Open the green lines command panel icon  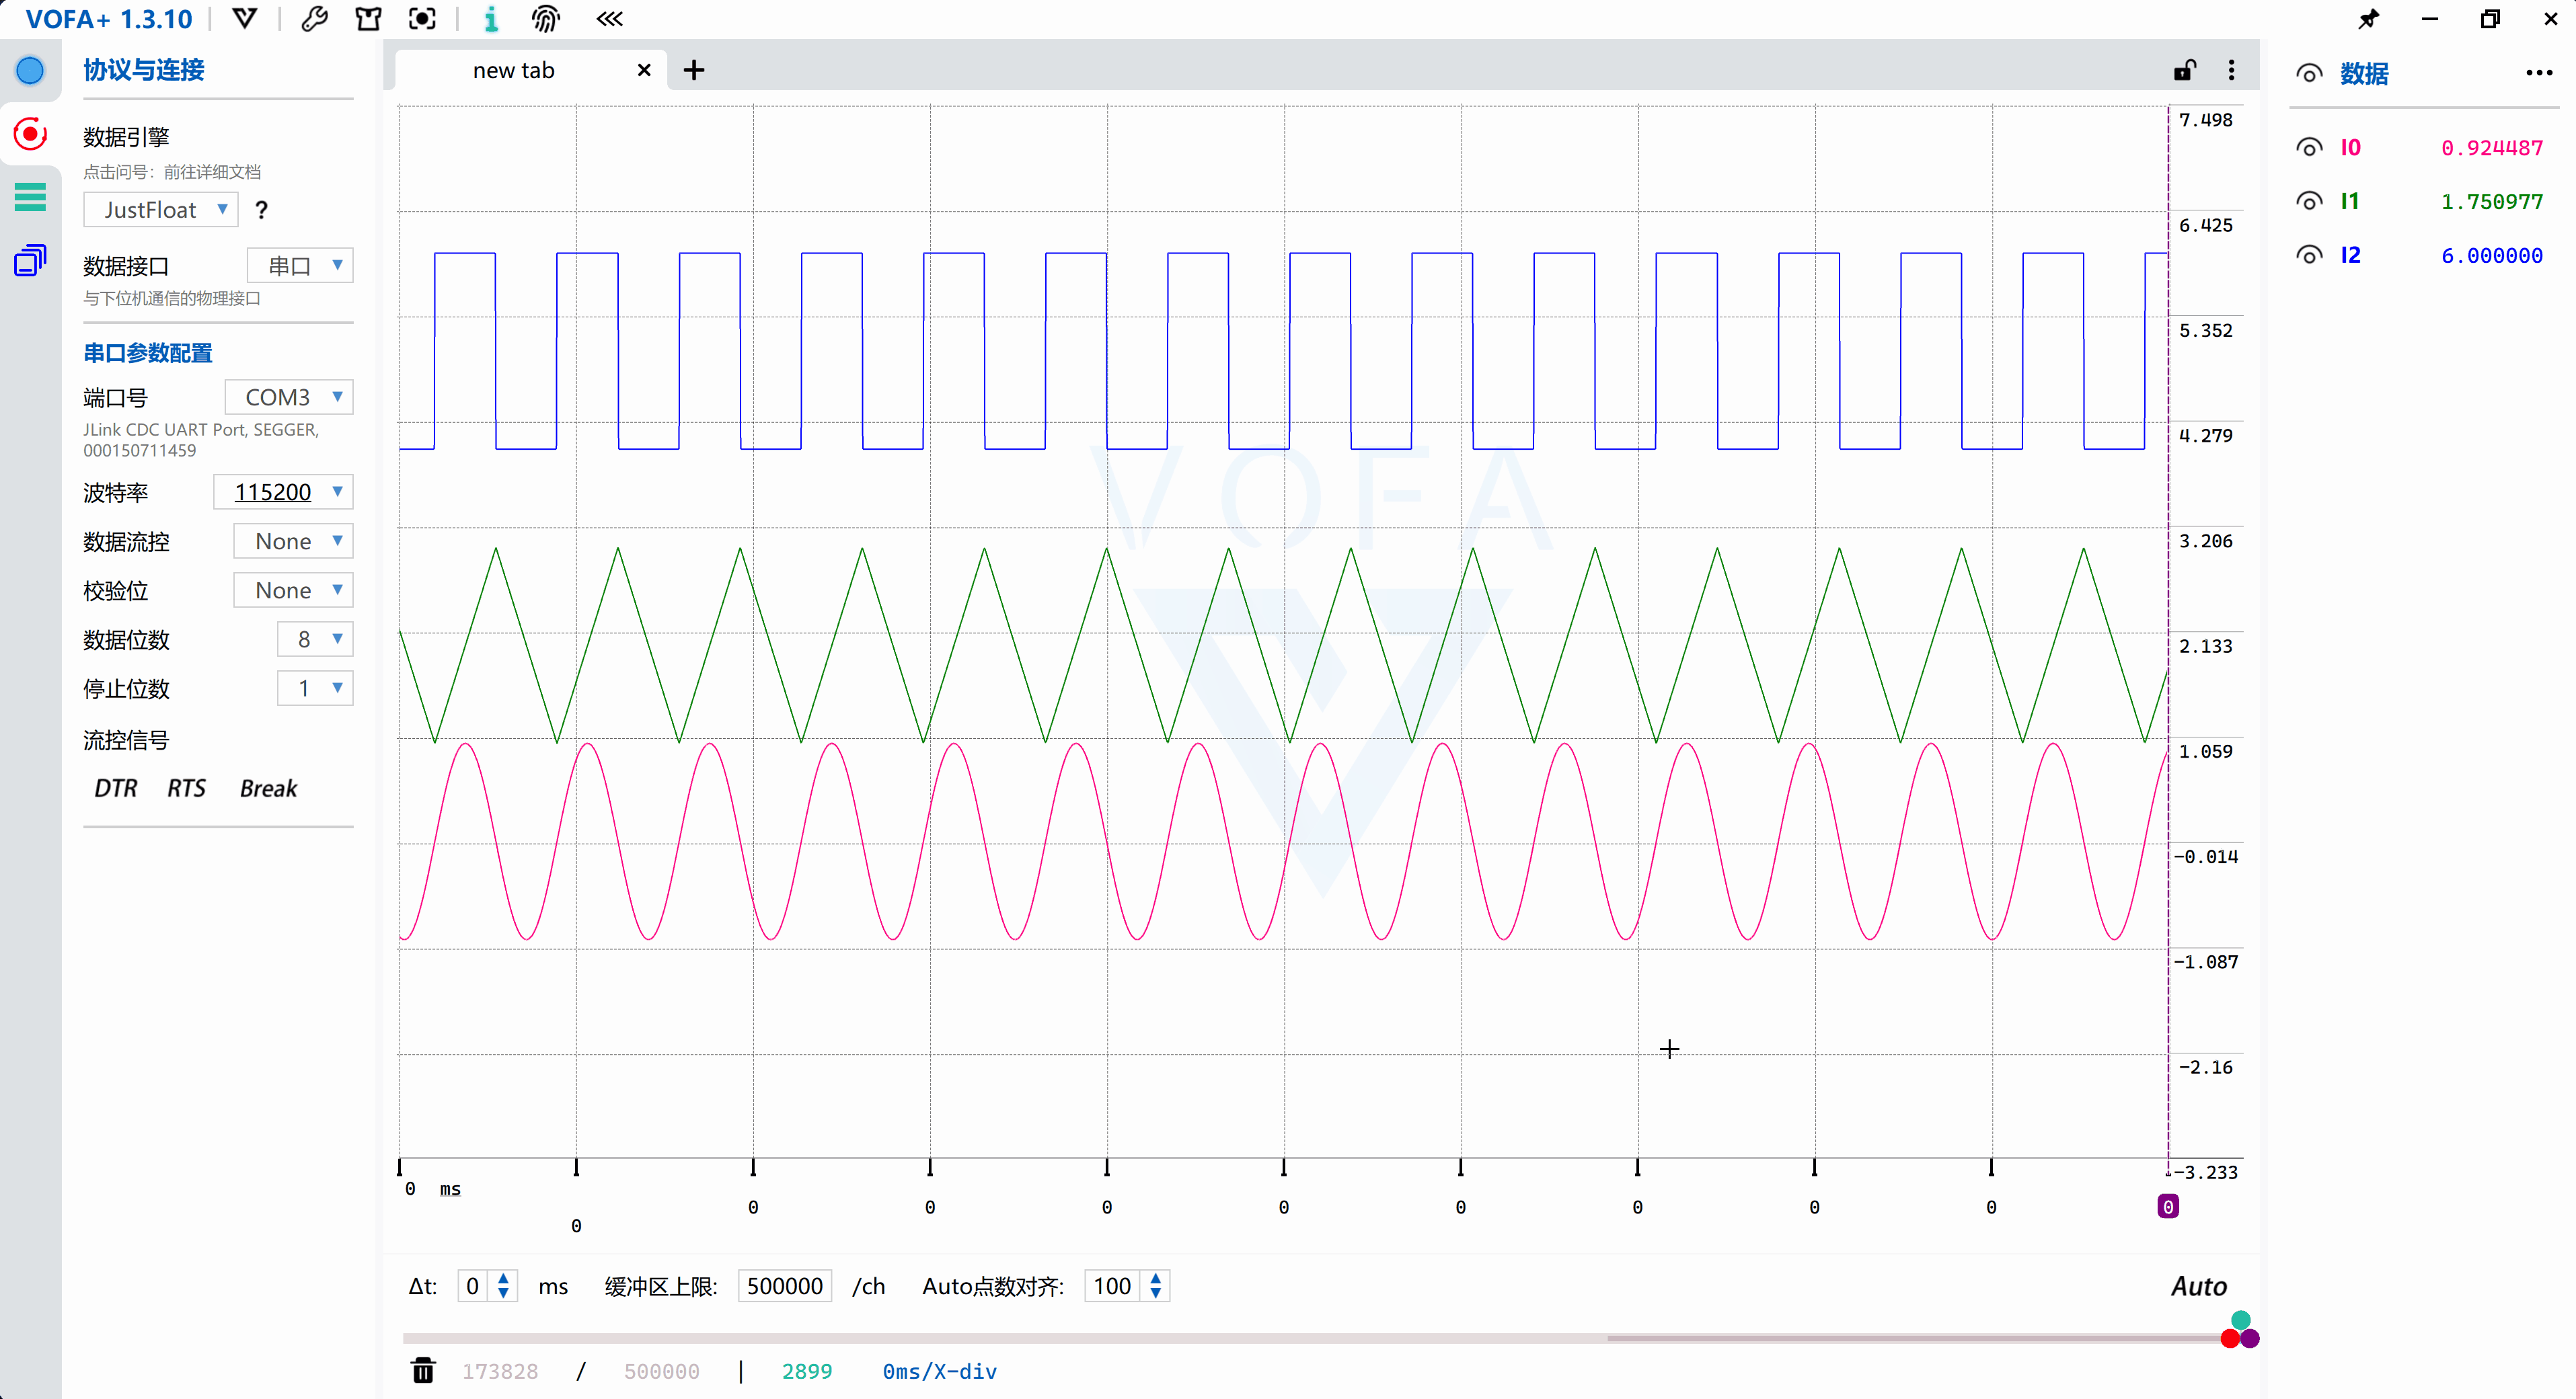point(30,197)
